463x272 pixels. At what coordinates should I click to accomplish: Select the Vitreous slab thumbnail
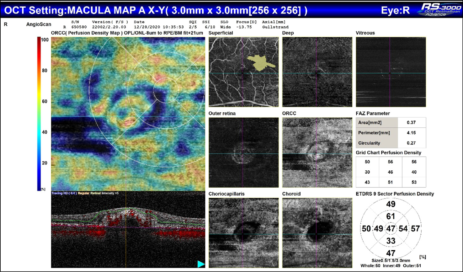(x=391, y=72)
